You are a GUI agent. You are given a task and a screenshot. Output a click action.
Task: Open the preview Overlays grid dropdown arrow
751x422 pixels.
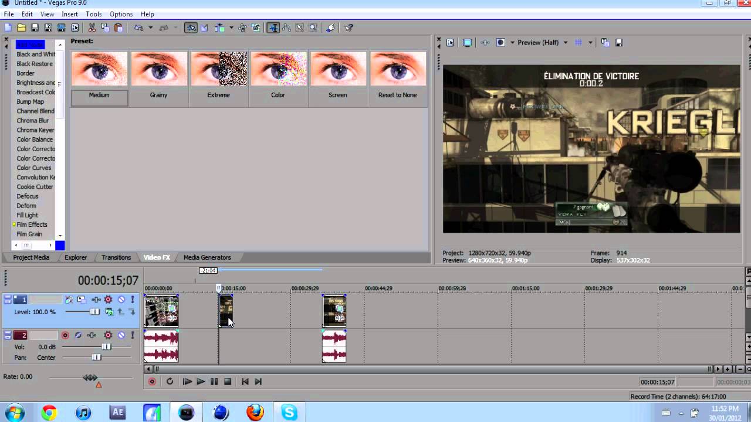click(590, 42)
